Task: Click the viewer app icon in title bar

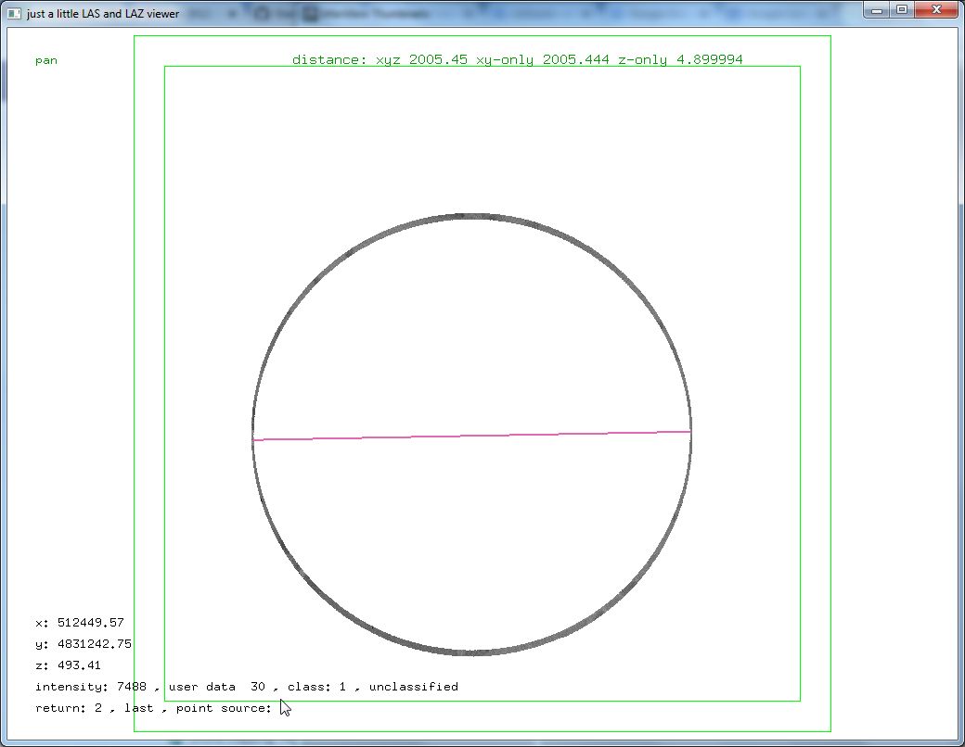Action: click(13, 13)
